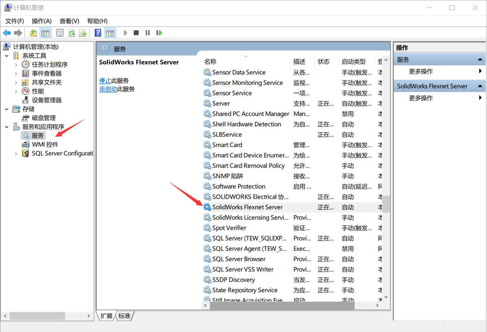Image resolution: width=487 pixels, height=332 pixels.
Task: Collapse the Storage (存储) node
Action: [x=7, y=109]
